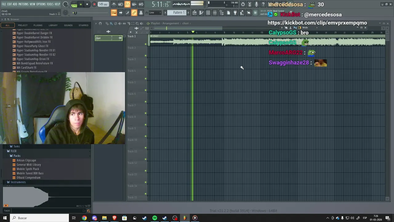The height and width of the screenshot is (222, 394).
Task: Toggle the countdown before recording icon
Action: [x=127, y=4]
